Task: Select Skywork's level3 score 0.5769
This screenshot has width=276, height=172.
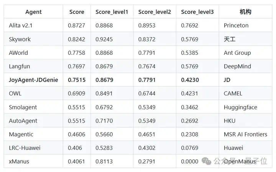Action: (190, 39)
